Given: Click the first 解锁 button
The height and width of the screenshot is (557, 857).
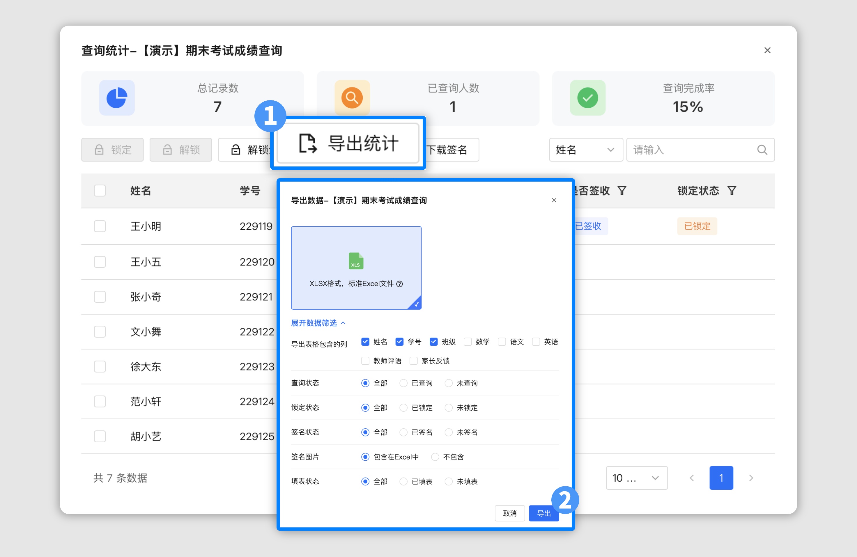Looking at the screenshot, I should [181, 149].
